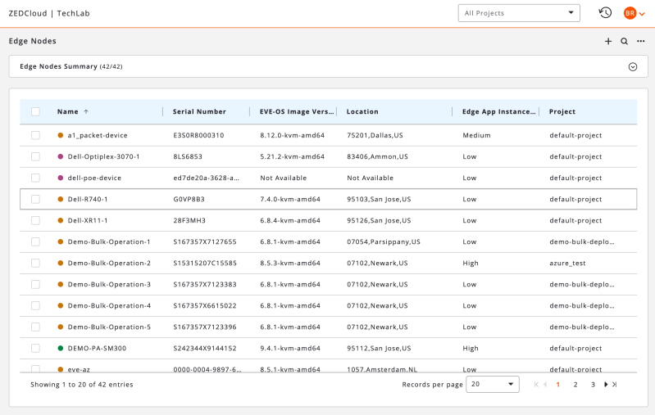655x415 pixels.
Task: Check the dell-poe-device row checkbox
Action: [35, 178]
